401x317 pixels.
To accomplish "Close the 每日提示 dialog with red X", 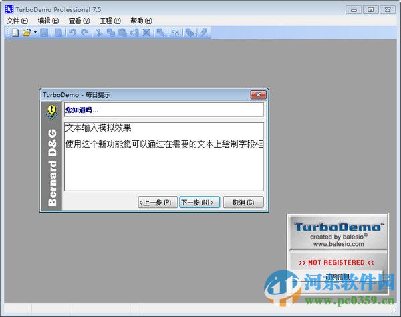I will point(258,95).
